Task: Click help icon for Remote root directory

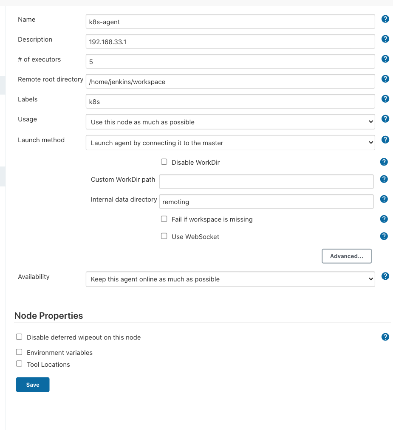Action: tap(385, 79)
